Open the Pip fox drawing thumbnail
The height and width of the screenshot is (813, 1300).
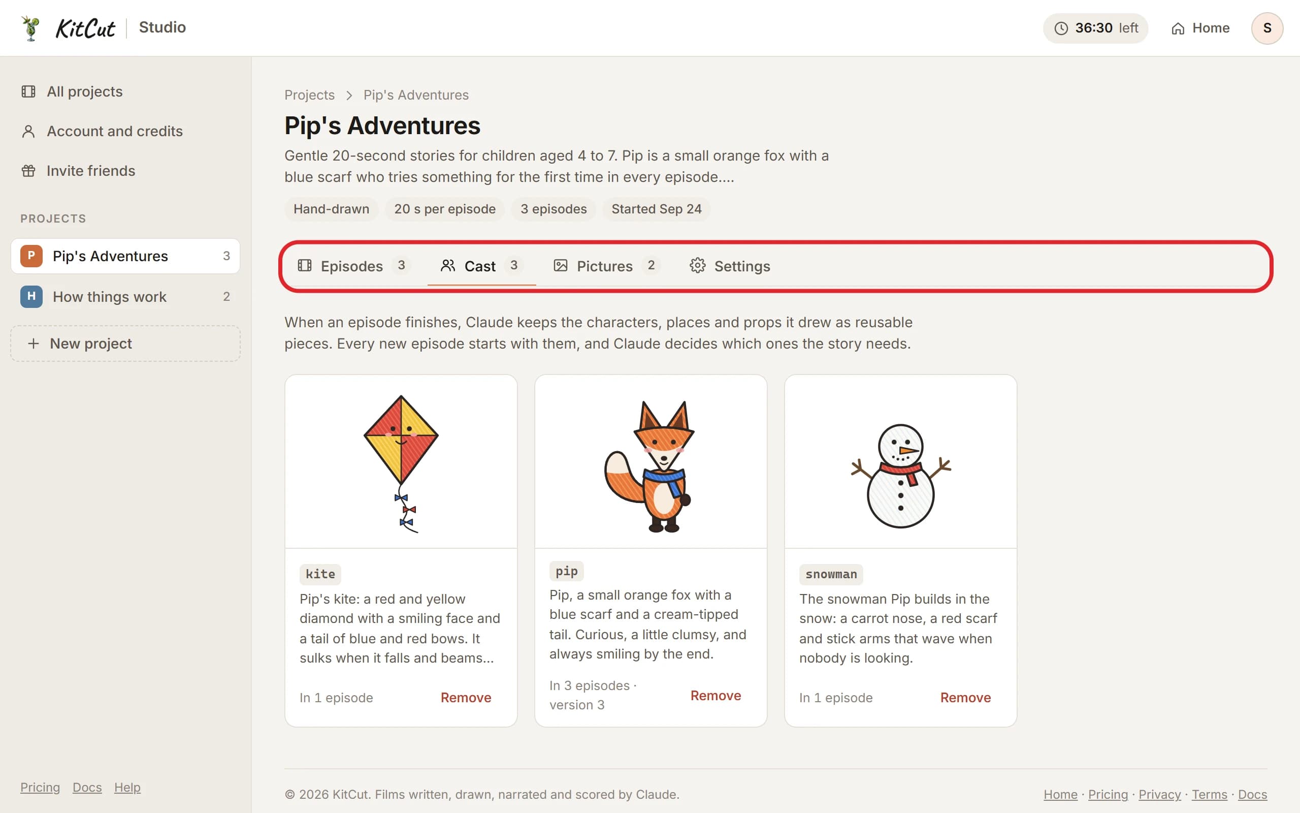click(651, 461)
